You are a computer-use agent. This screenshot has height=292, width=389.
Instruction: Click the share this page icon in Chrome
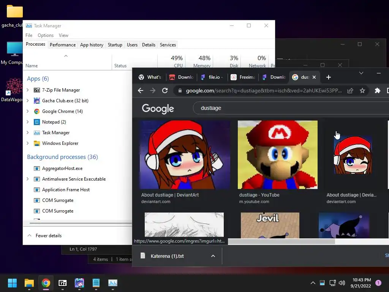click(350, 90)
